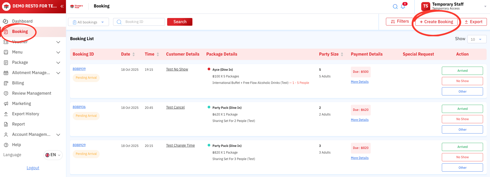Open Report in the sidebar
The width and height of the screenshot is (490, 177).
(x=18, y=124)
